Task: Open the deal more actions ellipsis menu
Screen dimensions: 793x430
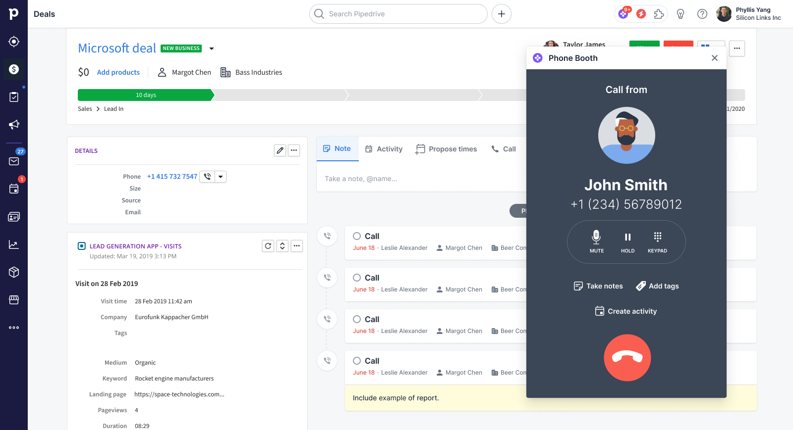Action: (x=737, y=48)
